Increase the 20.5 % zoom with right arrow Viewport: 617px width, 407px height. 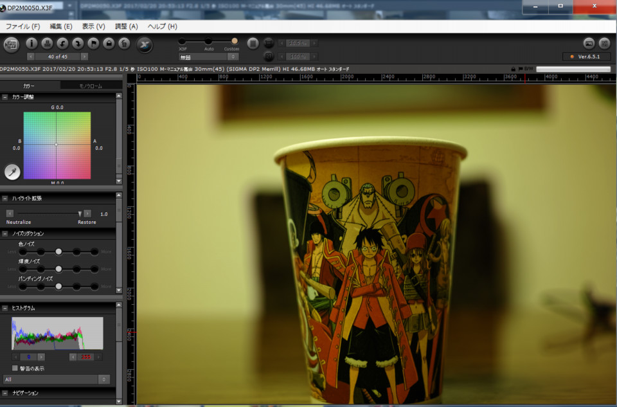pyautogui.click(x=314, y=43)
